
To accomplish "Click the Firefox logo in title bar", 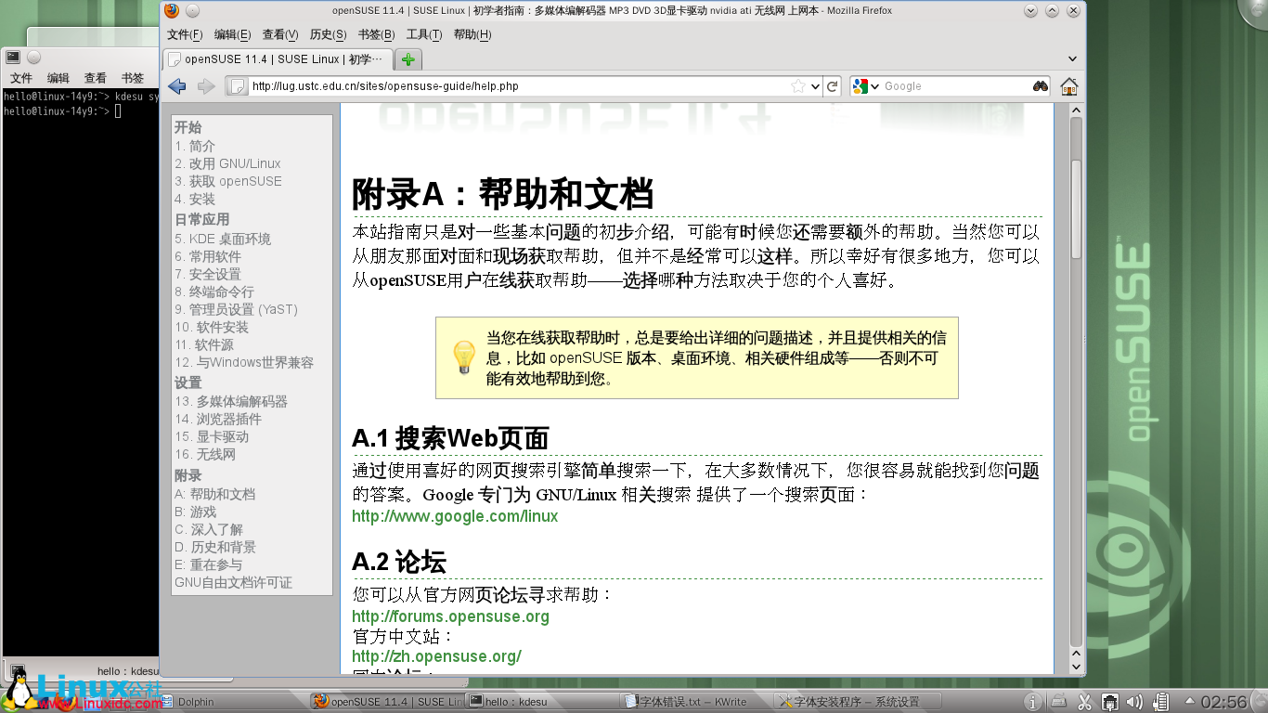I will pyautogui.click(x=172, y=11).
